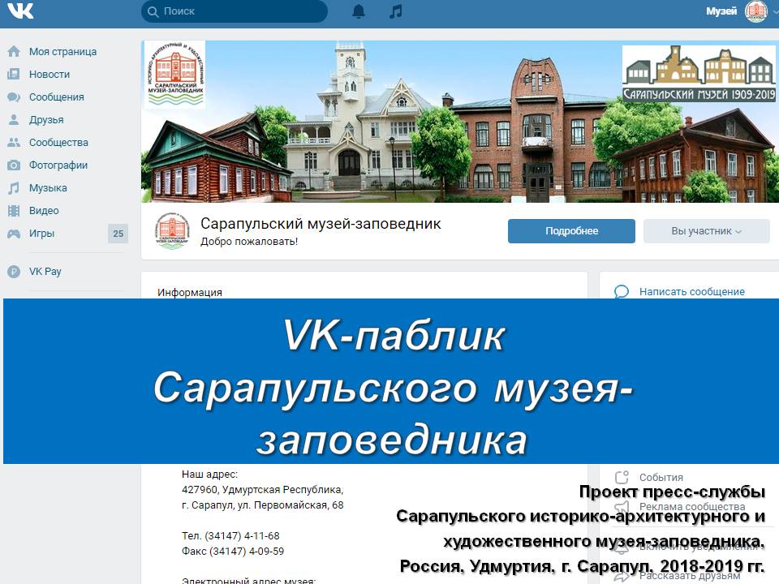Click the phone line Тел. (34147) 4-11-68

(230, 536)
